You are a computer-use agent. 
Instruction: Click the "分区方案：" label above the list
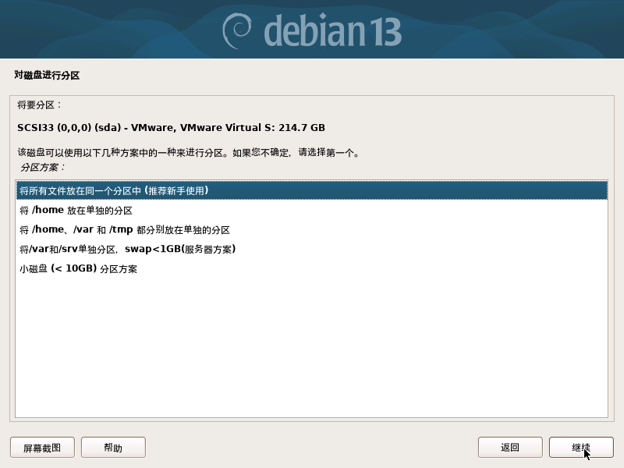(43, 167)
